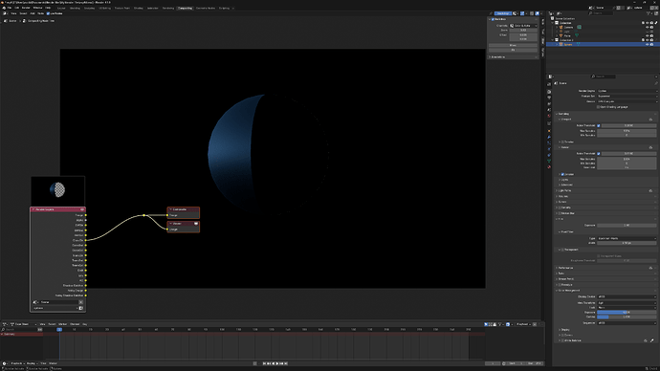
Task: Toggle Render Noise Threshold checkbox
Action: pyautogui.click(x=599, y=154)
